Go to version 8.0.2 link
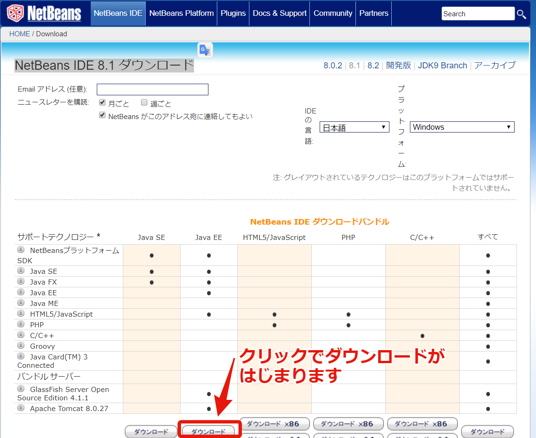This screenshot has width=536, height=438. [x=333, y=65]
